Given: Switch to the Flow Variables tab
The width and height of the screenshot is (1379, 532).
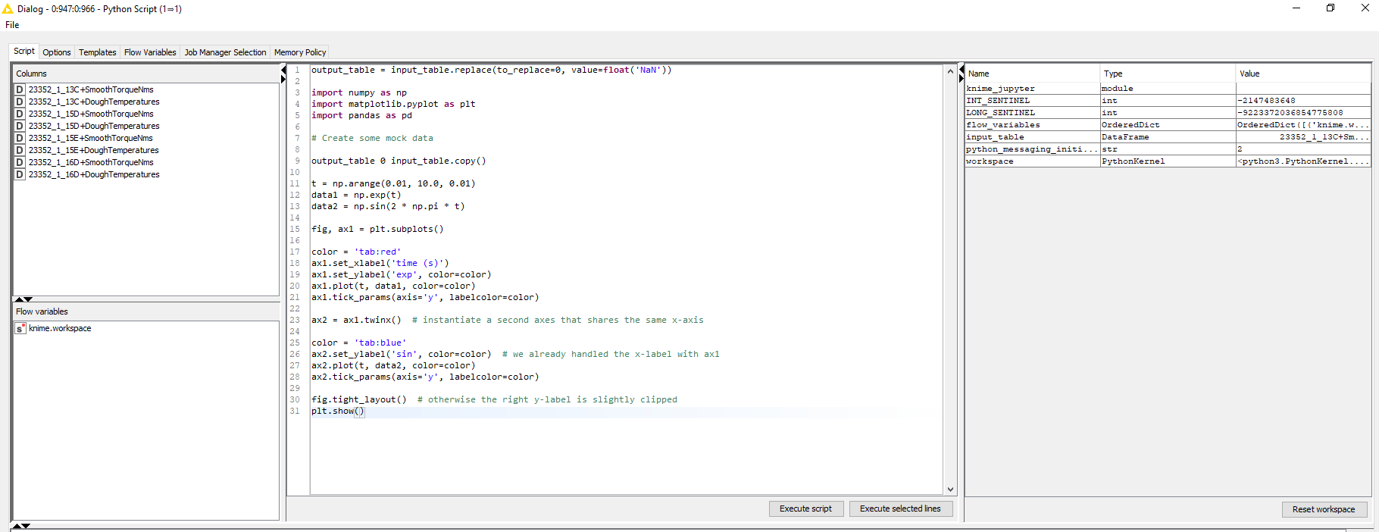Looking at the screenshot, I should 150,52.
